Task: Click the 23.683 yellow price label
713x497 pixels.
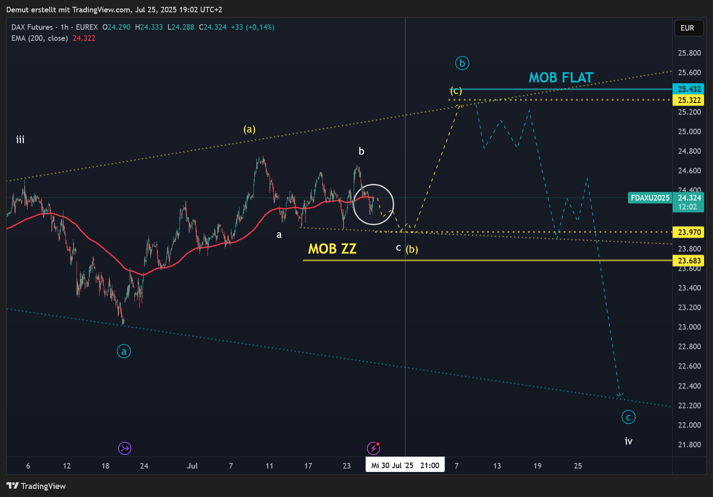Action: 689,261
